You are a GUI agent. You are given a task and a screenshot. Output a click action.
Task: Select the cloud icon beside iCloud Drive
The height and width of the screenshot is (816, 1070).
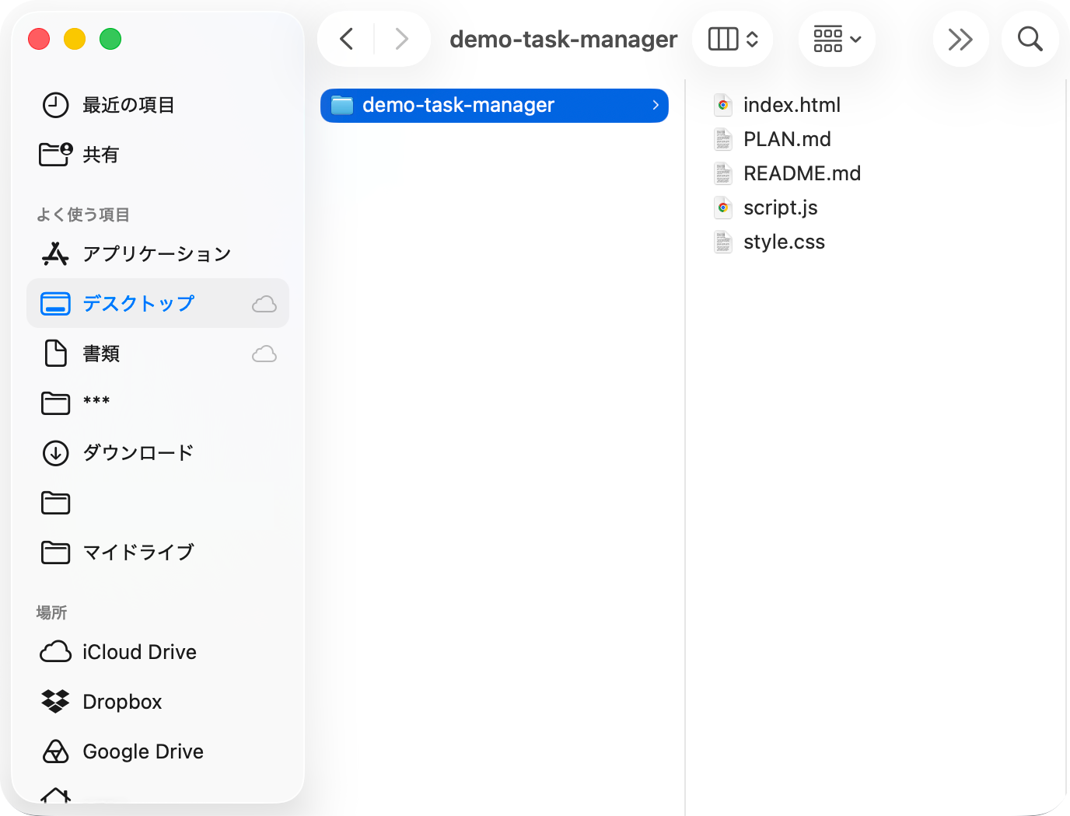[x=55, y=651]
